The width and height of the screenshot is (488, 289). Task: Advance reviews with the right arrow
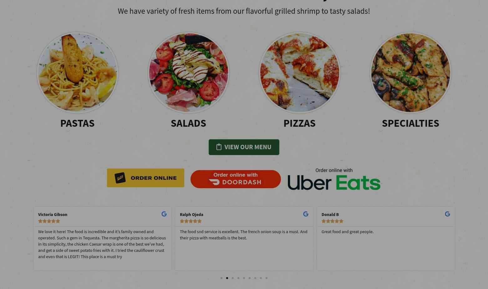460,239
